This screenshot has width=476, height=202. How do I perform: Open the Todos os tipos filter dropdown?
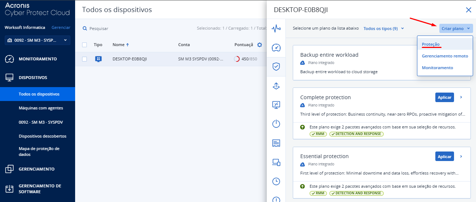tap(383, 29)
